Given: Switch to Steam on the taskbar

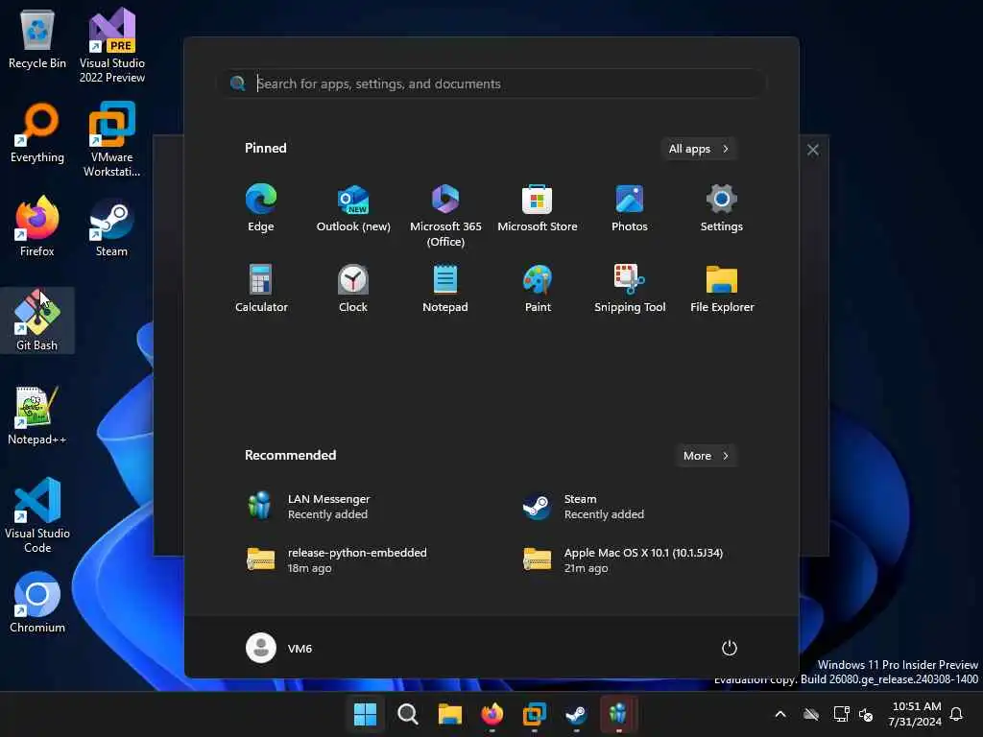Looking at the screenshot, I should 576,714.
